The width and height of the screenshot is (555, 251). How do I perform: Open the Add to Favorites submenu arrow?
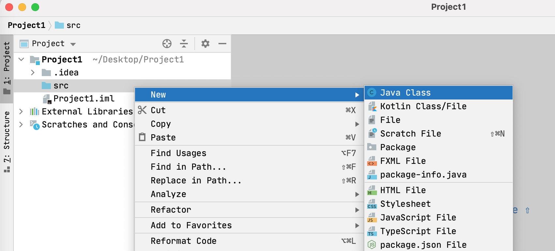point(357,226)
